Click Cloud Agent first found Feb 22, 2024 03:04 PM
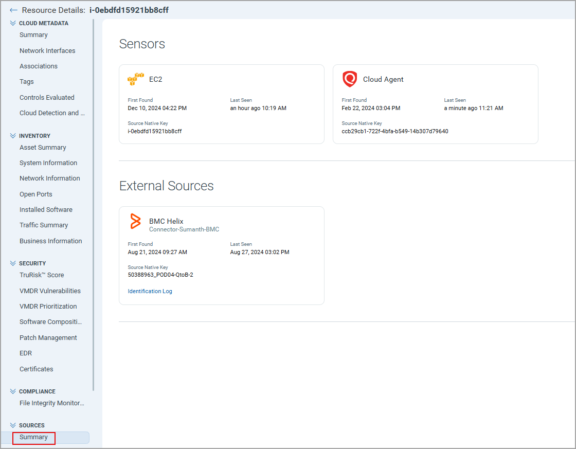Viewport: 576px width, 449px height. coord(371,108)
